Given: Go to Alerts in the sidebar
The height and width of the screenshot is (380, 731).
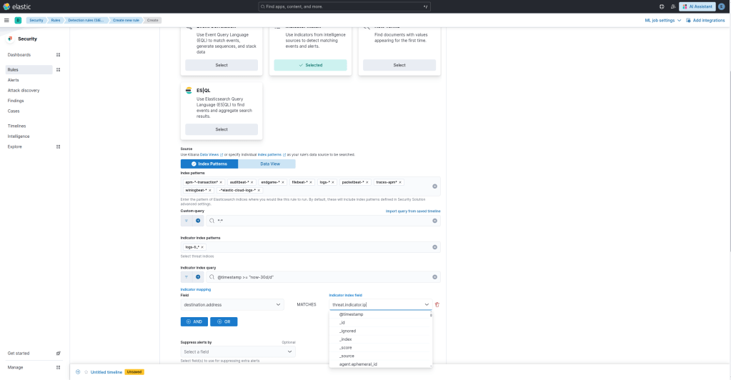Looking at the screenshot, I should point(14,80).
